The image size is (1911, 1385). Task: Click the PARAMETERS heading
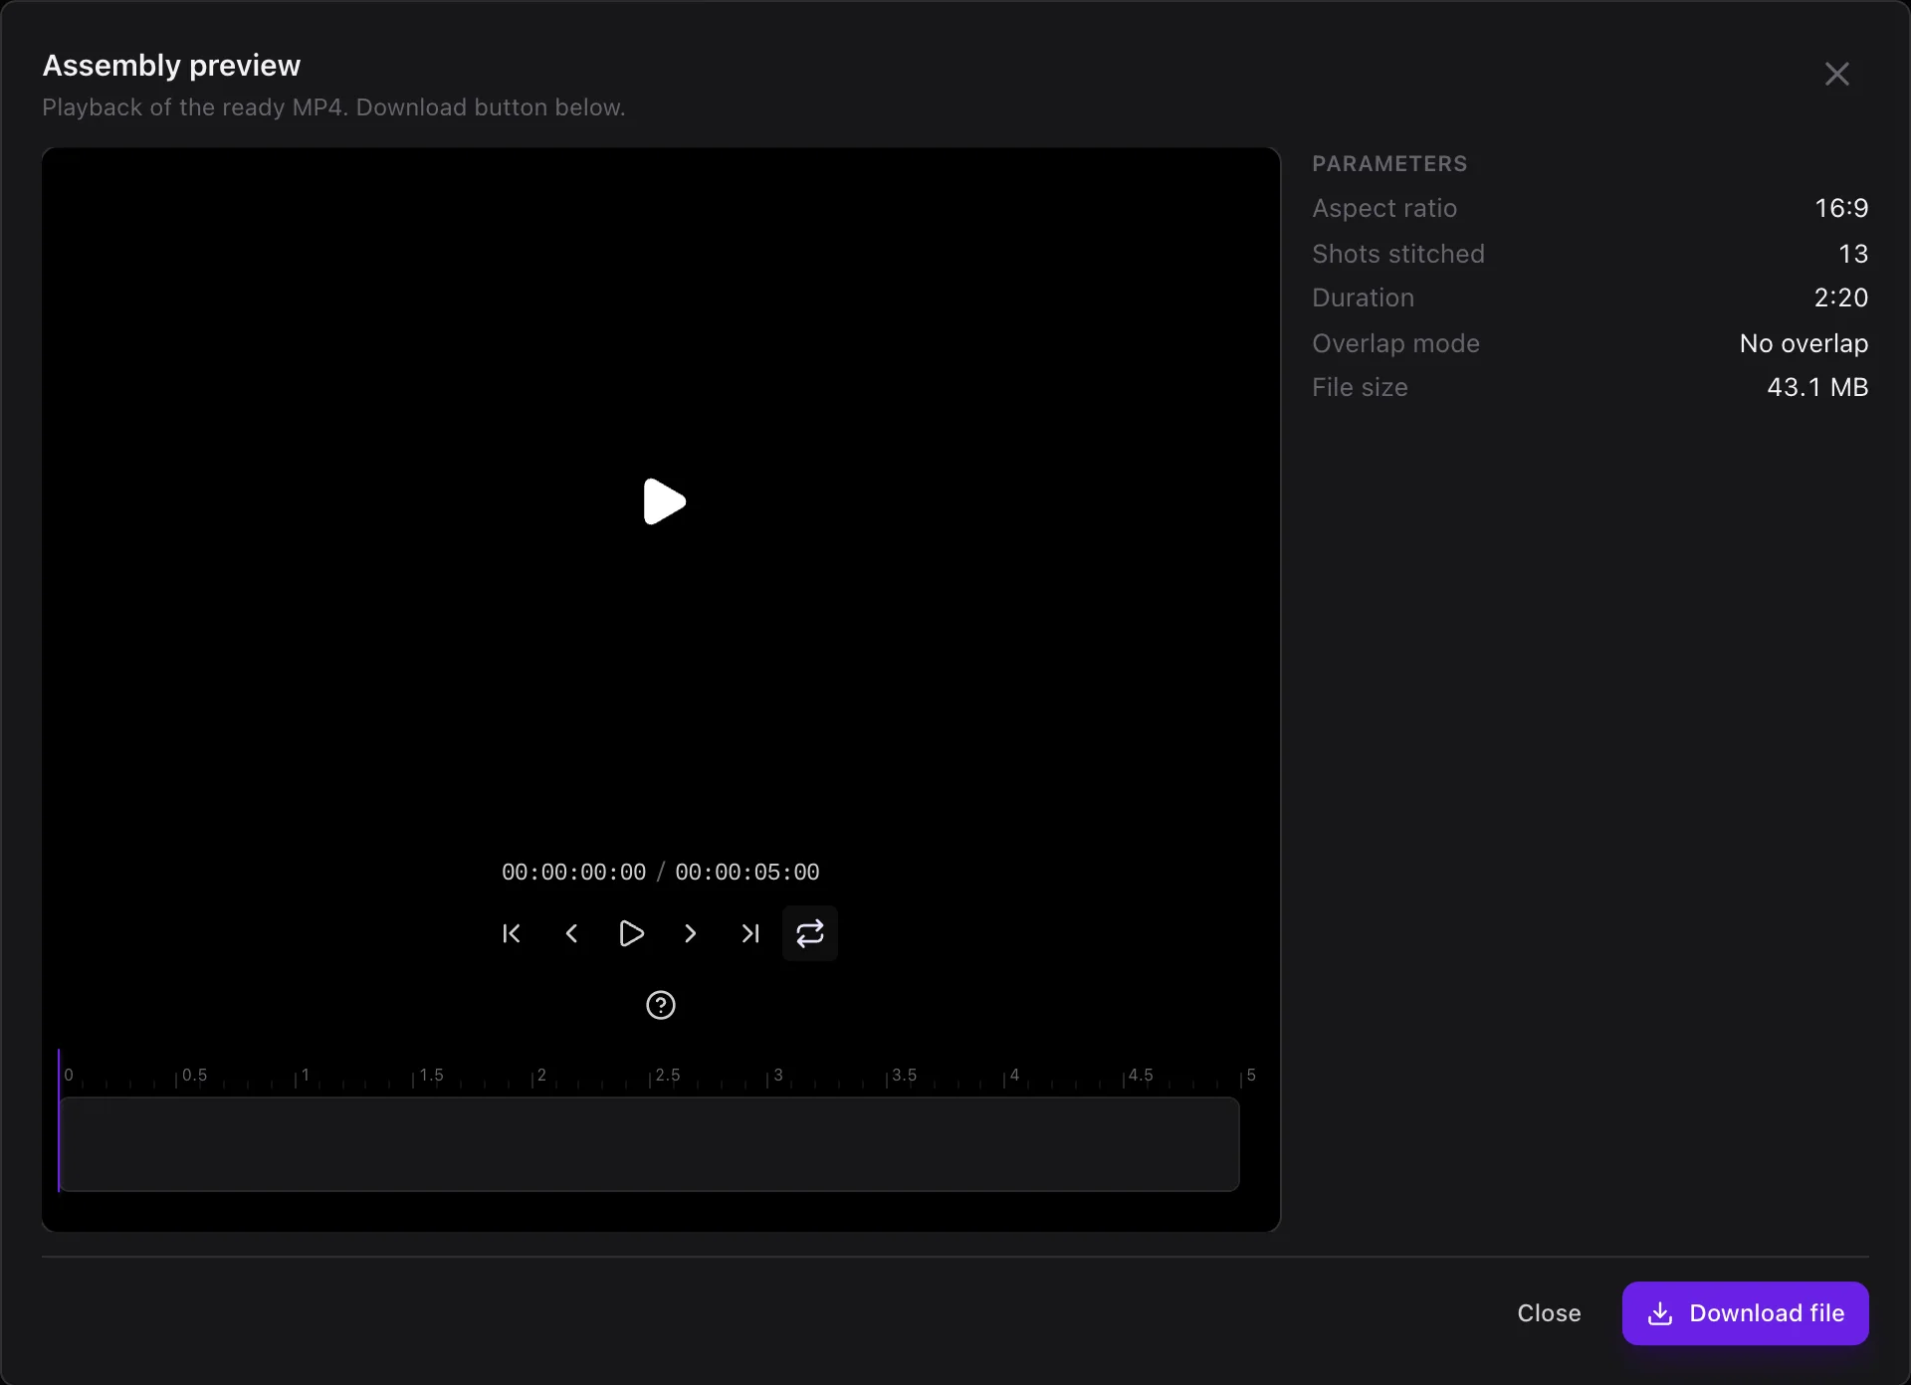pos(1389,164)
